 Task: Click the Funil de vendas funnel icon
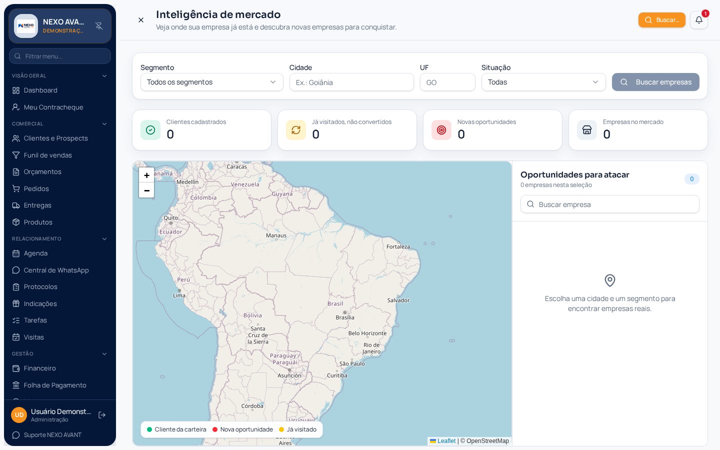click(16, 155)
